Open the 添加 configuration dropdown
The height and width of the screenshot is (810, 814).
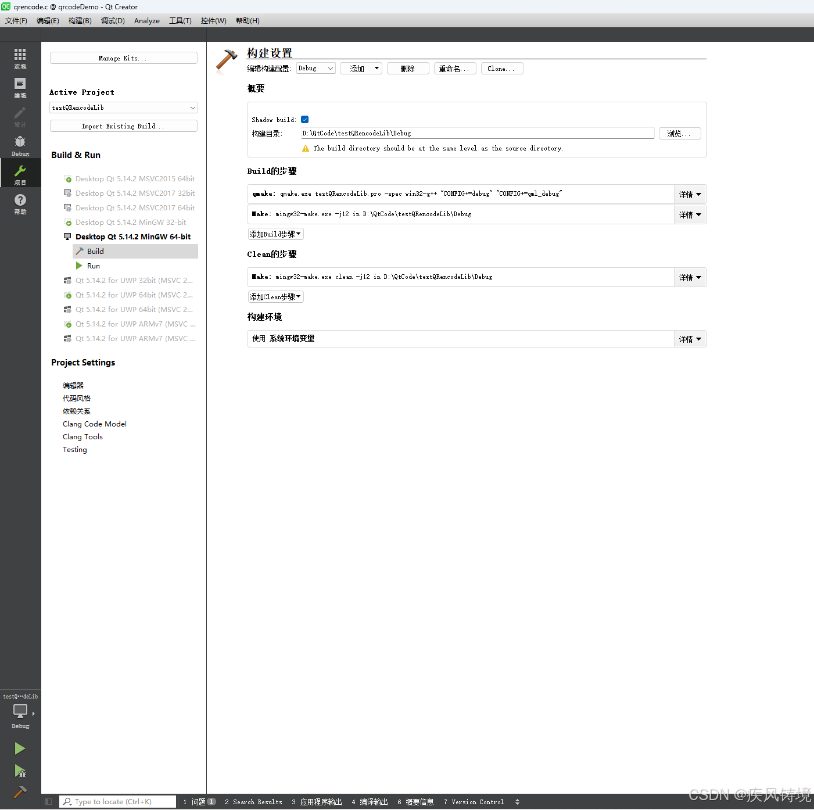(361, 69)
